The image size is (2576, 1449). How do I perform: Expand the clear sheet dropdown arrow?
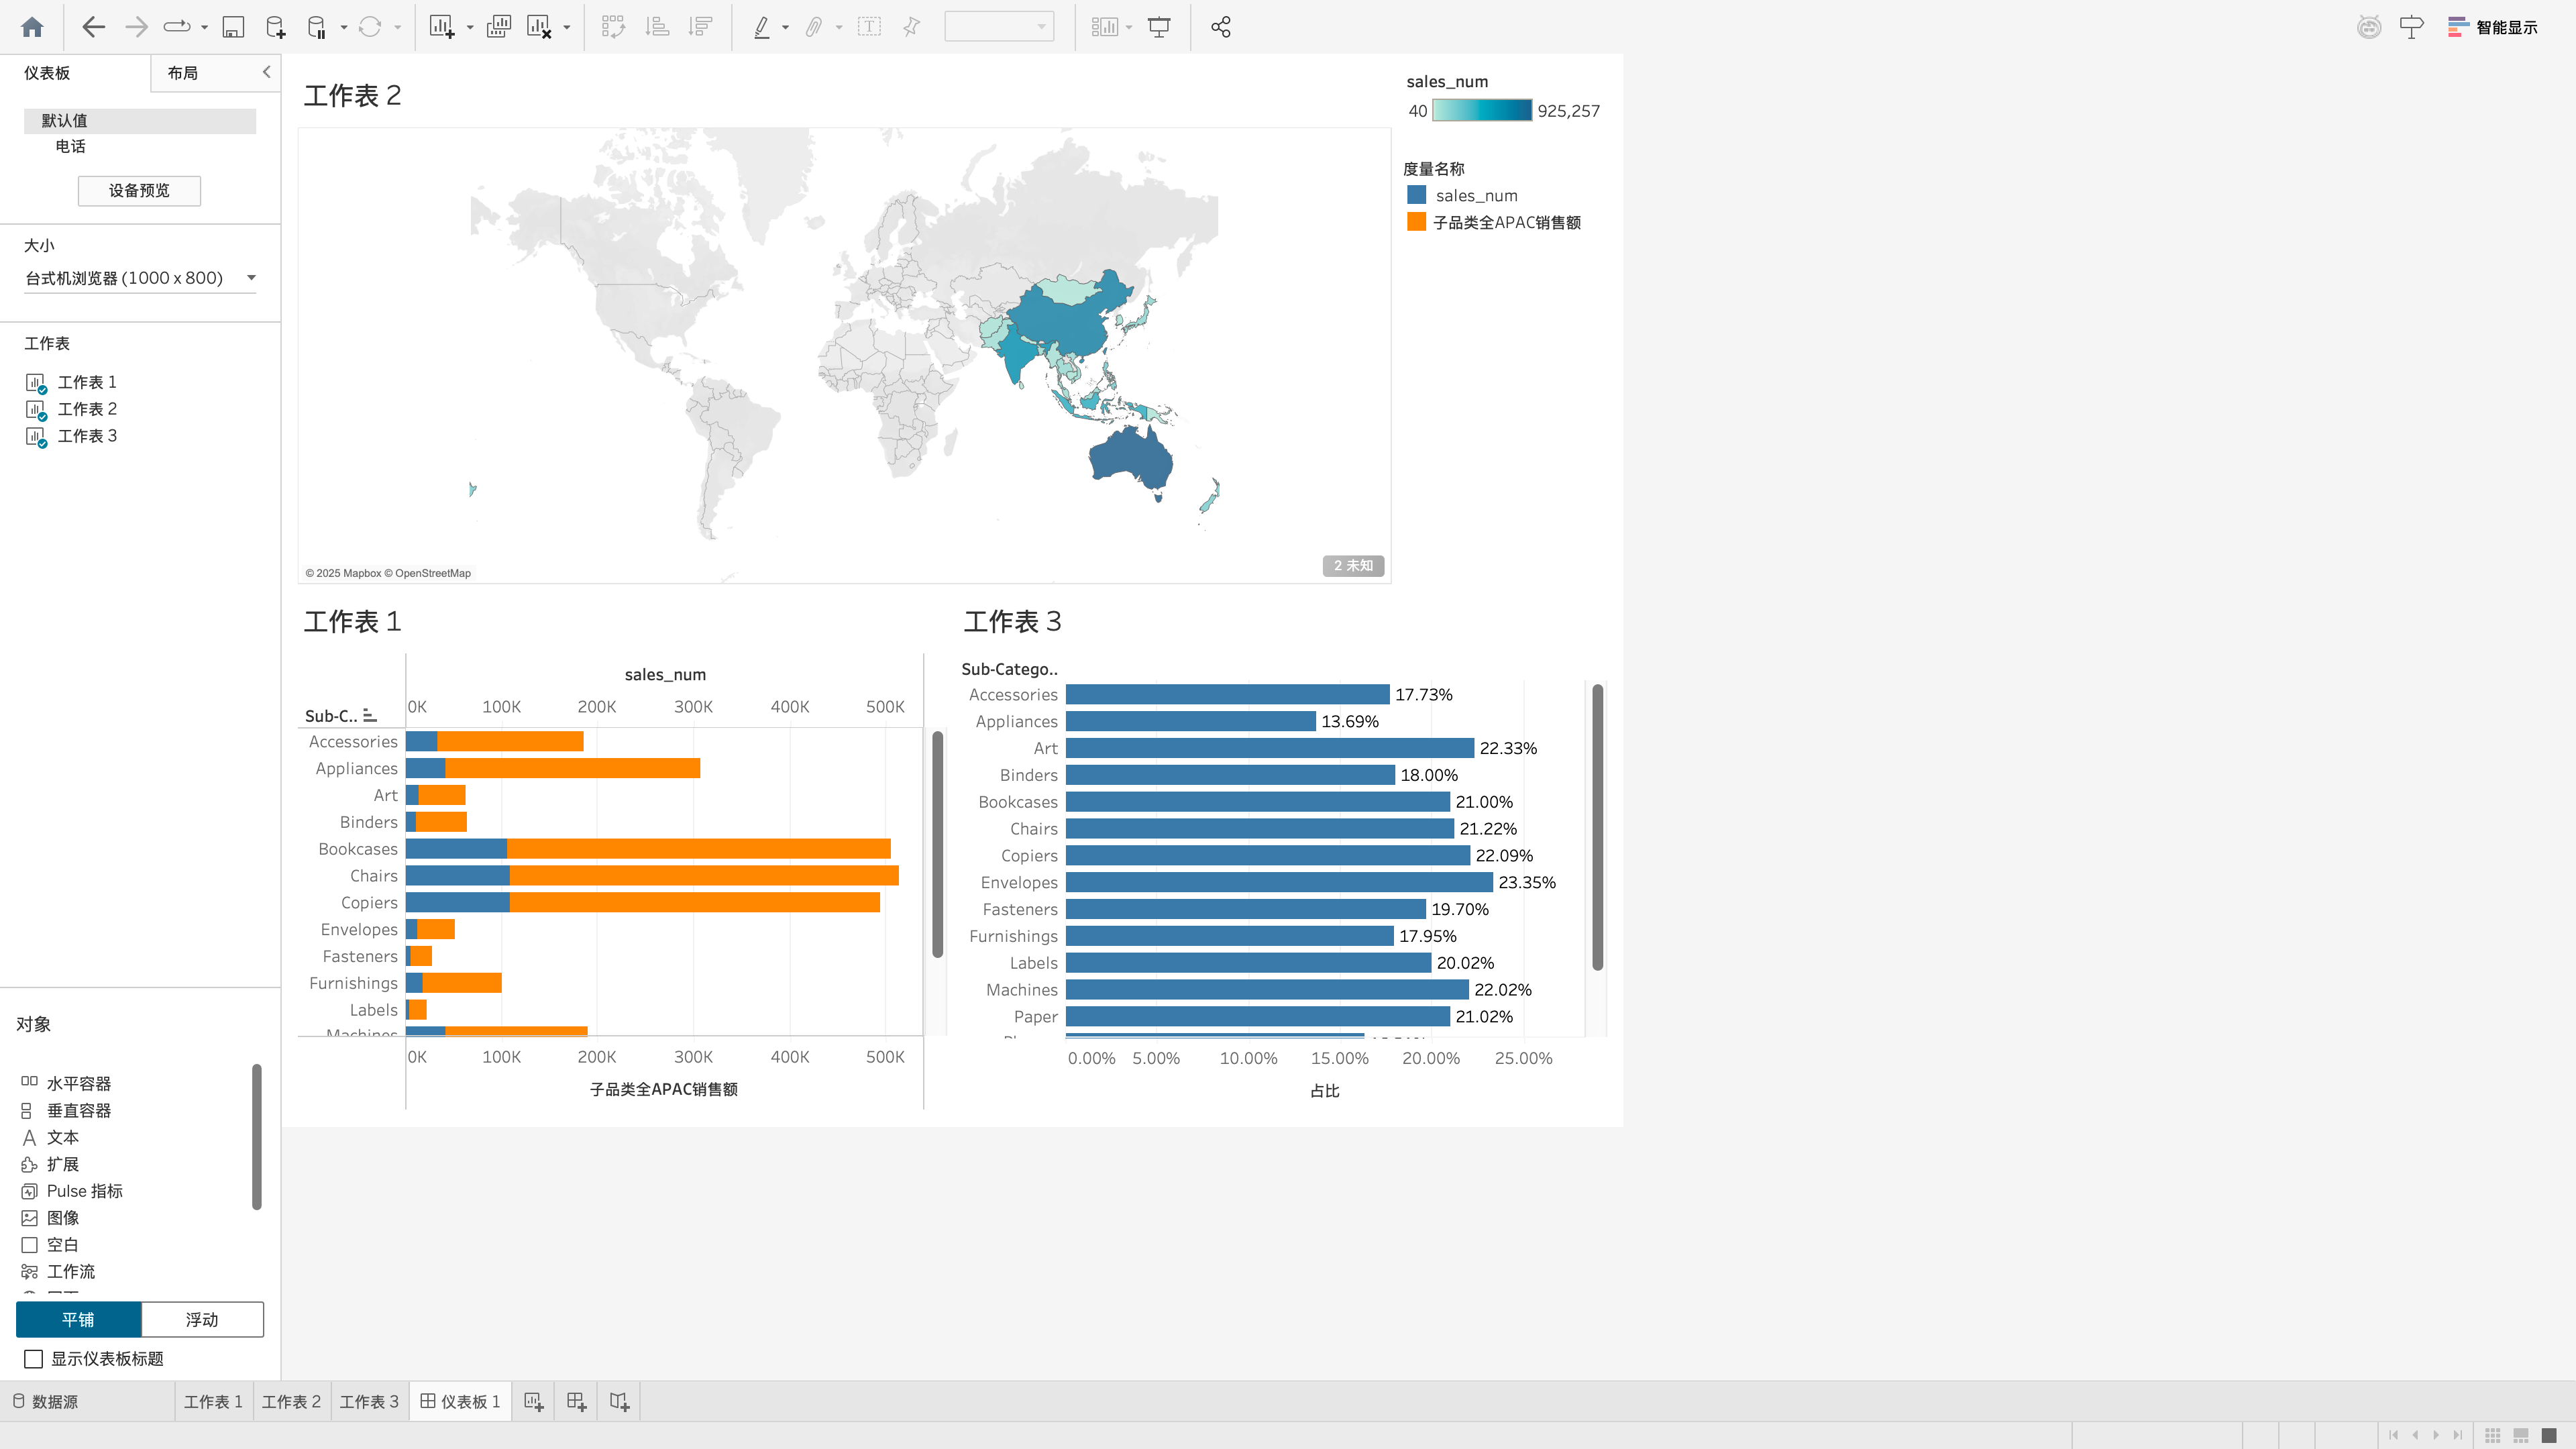click(567, 28)
